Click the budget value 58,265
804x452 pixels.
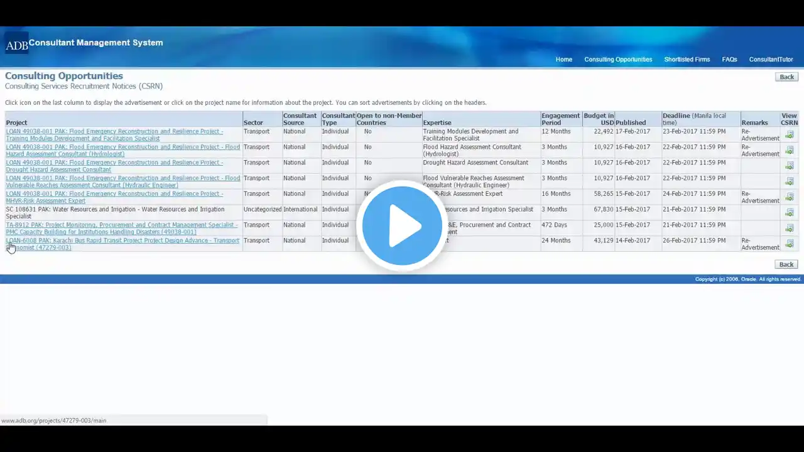pyautogui.click(x=603, y=193)
